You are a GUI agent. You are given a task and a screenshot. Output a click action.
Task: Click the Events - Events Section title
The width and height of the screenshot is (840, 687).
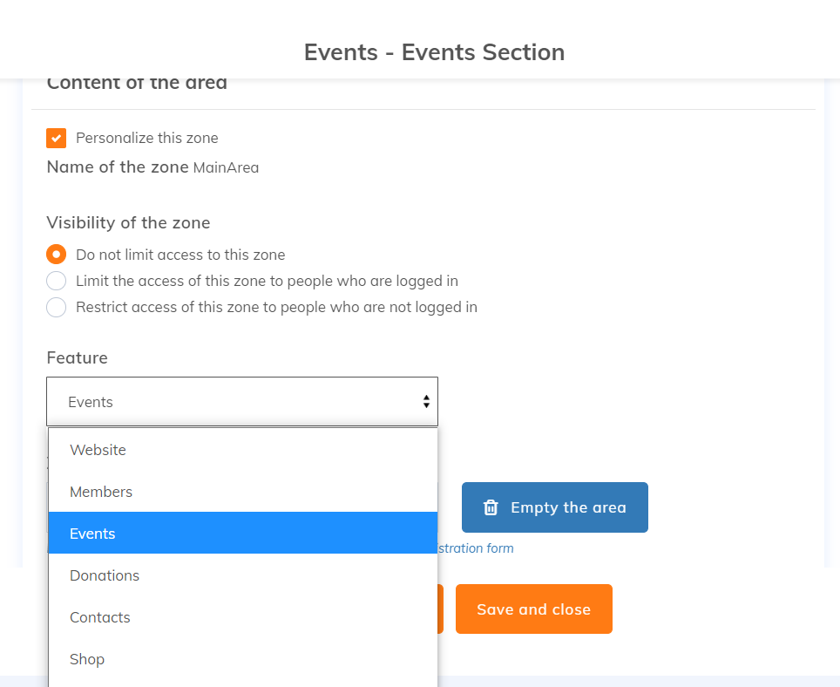coord(434,52)
